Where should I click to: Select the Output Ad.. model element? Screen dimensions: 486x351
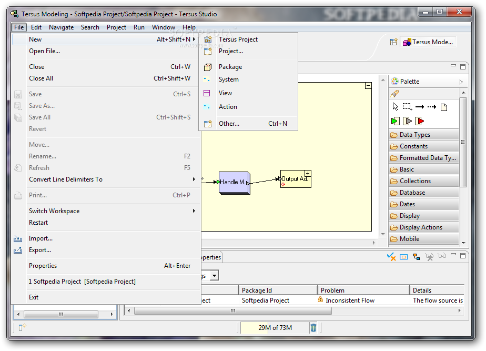click(x=296, y=179)
